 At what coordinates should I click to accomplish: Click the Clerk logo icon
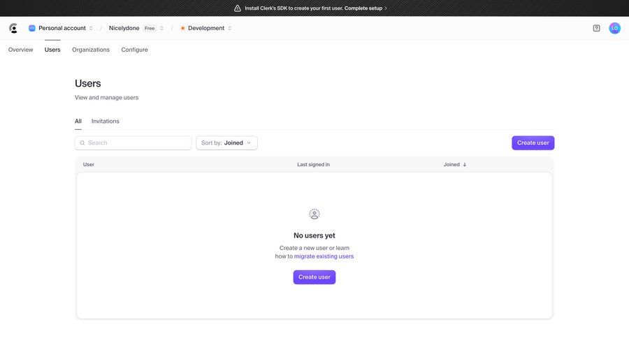point(13,29)
